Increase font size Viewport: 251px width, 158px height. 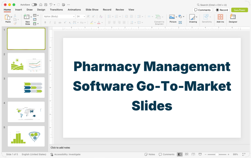(x=88, y=16)
